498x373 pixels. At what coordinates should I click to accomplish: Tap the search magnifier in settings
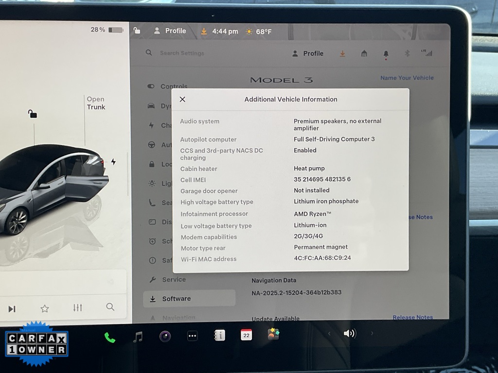(149, 52)
